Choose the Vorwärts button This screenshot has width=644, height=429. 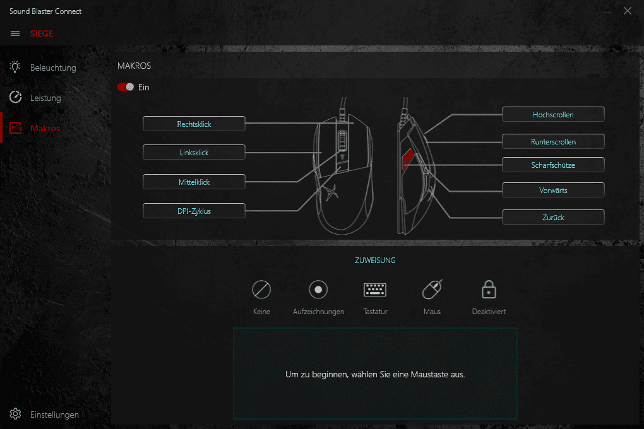click(x=553, y=190)
